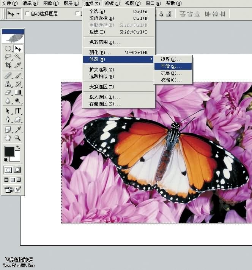Choose 取消选择(D) menu entry
The width and height of the screenshot is (252, 270).
pyautogui.click(x=118, y=18)
